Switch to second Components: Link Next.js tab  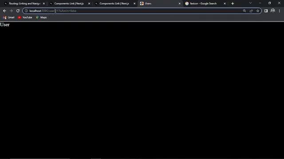pos(114,4)
